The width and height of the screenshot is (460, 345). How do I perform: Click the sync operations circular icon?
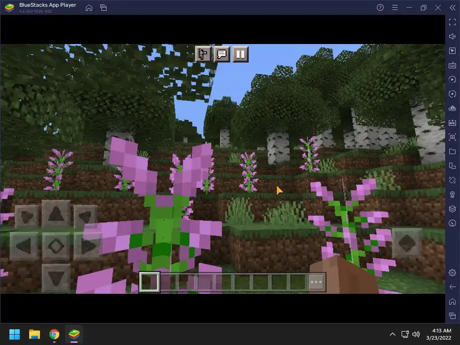452,94
